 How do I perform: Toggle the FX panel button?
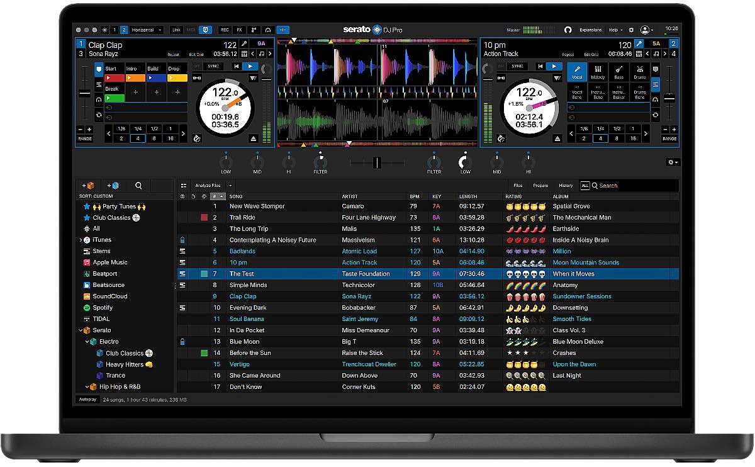click(239, 30)
